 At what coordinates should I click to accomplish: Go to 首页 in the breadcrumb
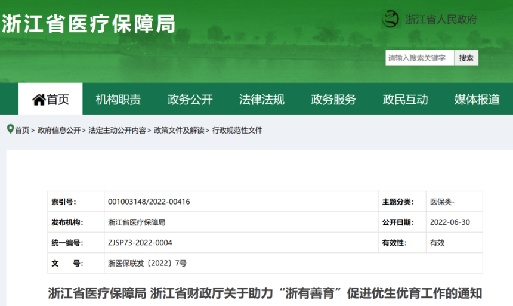[22, 130]
